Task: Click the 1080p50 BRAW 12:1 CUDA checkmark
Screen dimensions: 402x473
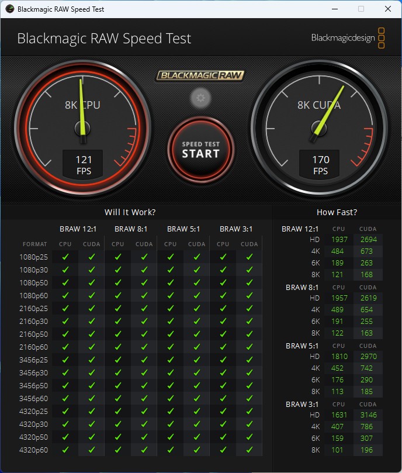Action: pyautogui.click(x=91, y=282)
